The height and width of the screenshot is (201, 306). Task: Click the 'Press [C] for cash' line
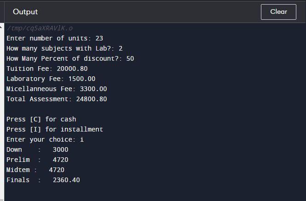point(41,119)
